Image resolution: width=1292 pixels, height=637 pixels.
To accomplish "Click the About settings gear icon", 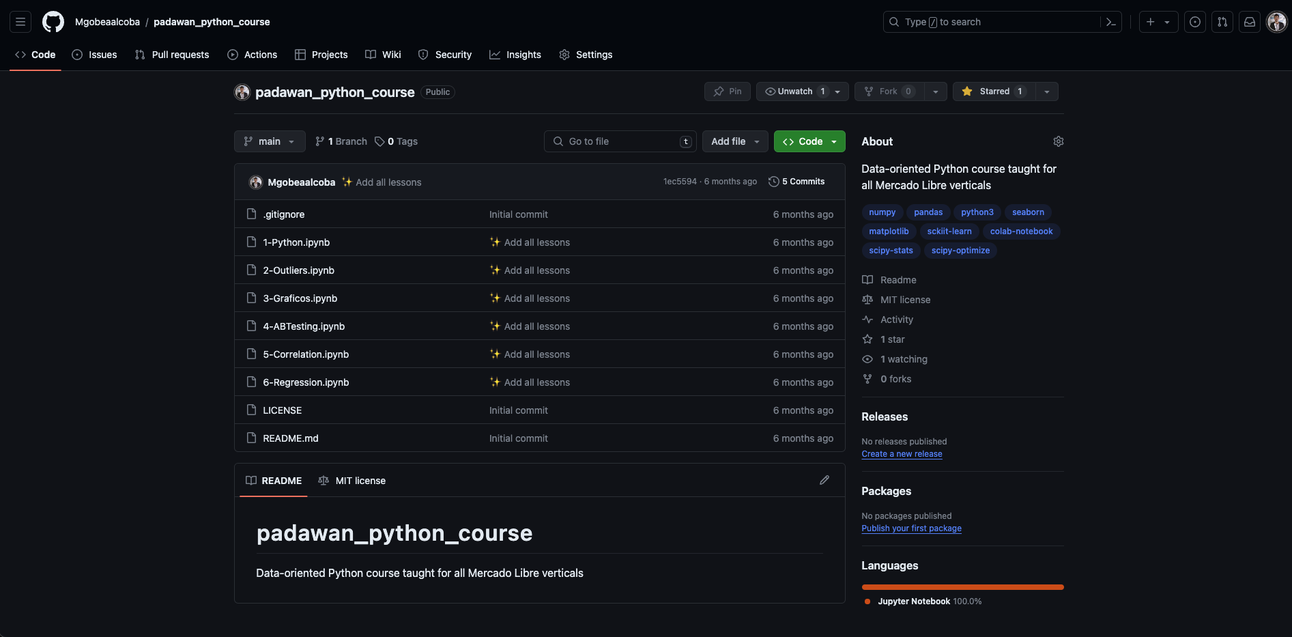I will pos(1059,141).
